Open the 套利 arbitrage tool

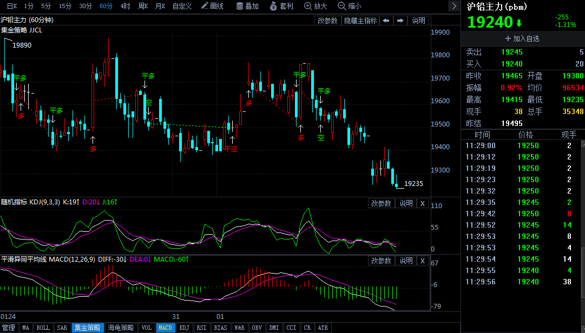click(x=282, y=6)
